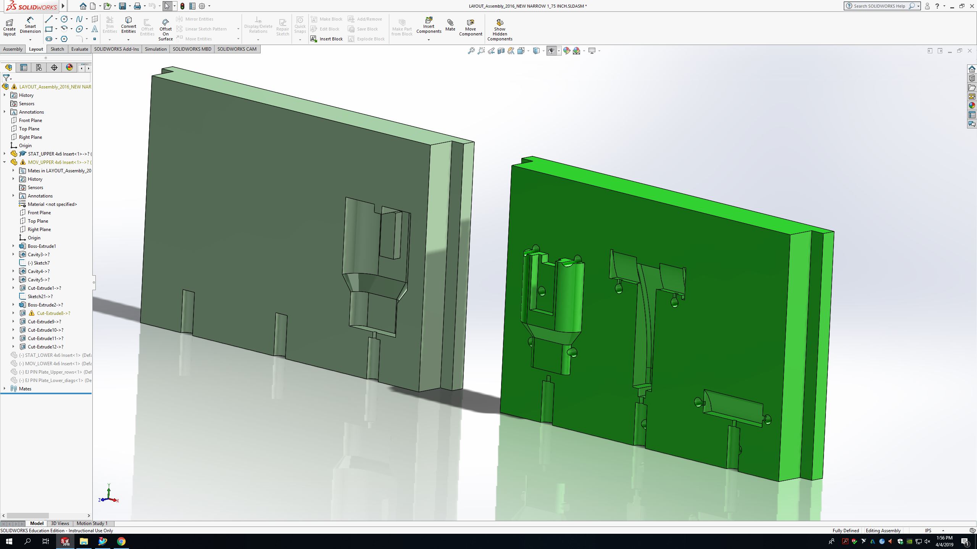
Task: Select the Move Component tool
Action: [x=471, y=27]
